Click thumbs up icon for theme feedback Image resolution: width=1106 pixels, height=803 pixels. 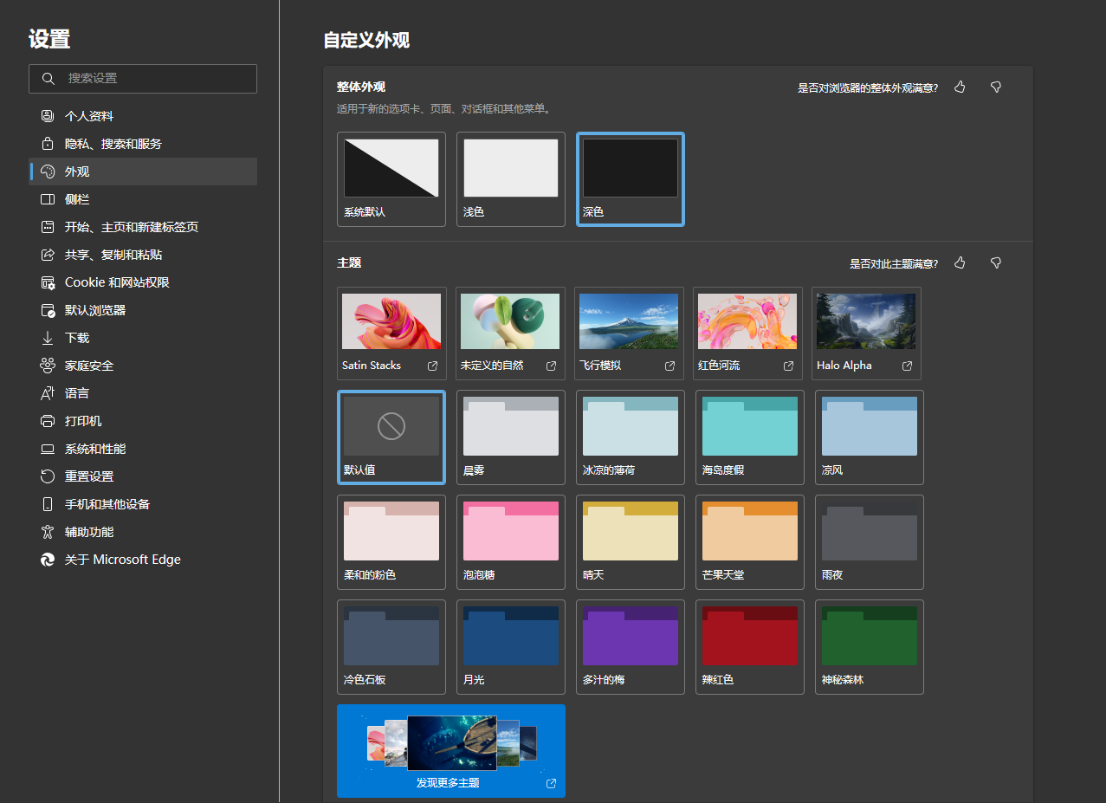[960, 263]
